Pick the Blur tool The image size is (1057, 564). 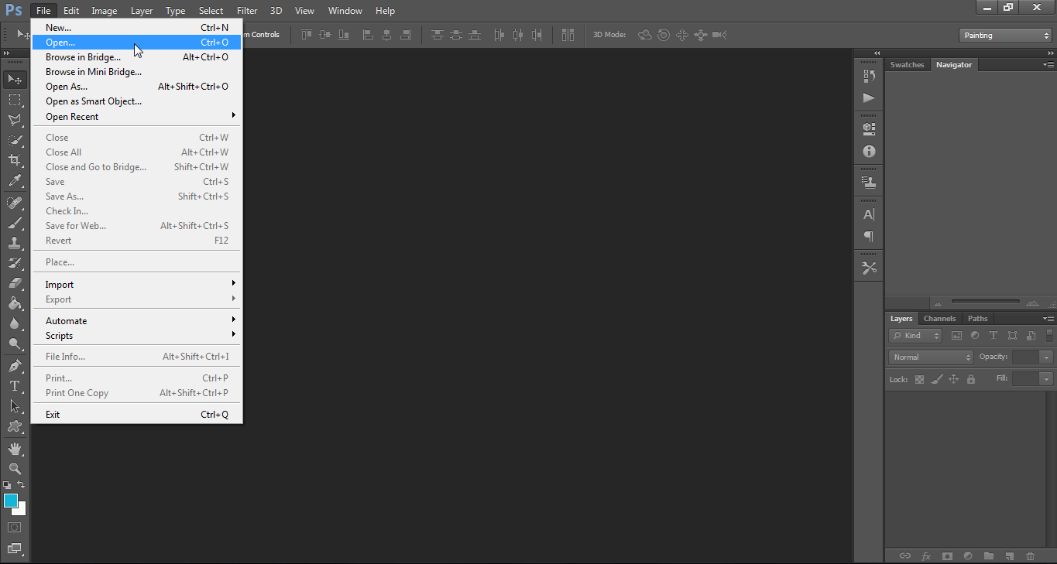(15, 323)
